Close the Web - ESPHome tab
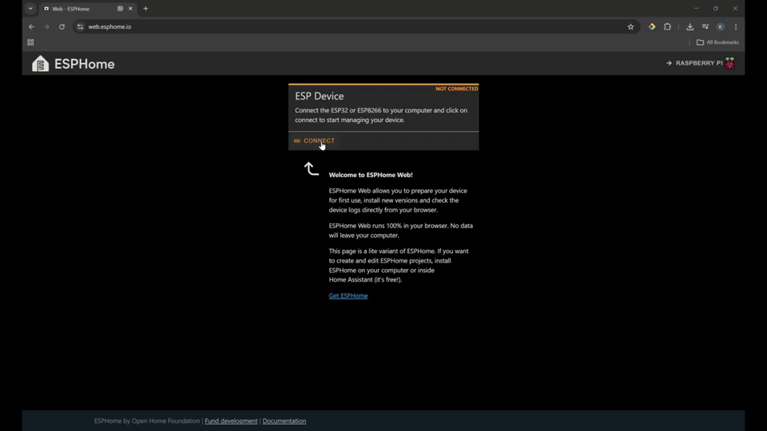Image resolution: width=767 pixels, height=431 pixels. 131,9
